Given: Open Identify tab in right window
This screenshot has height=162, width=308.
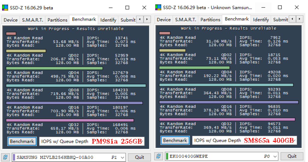Looking at the screenshot, I should (261, 20).
